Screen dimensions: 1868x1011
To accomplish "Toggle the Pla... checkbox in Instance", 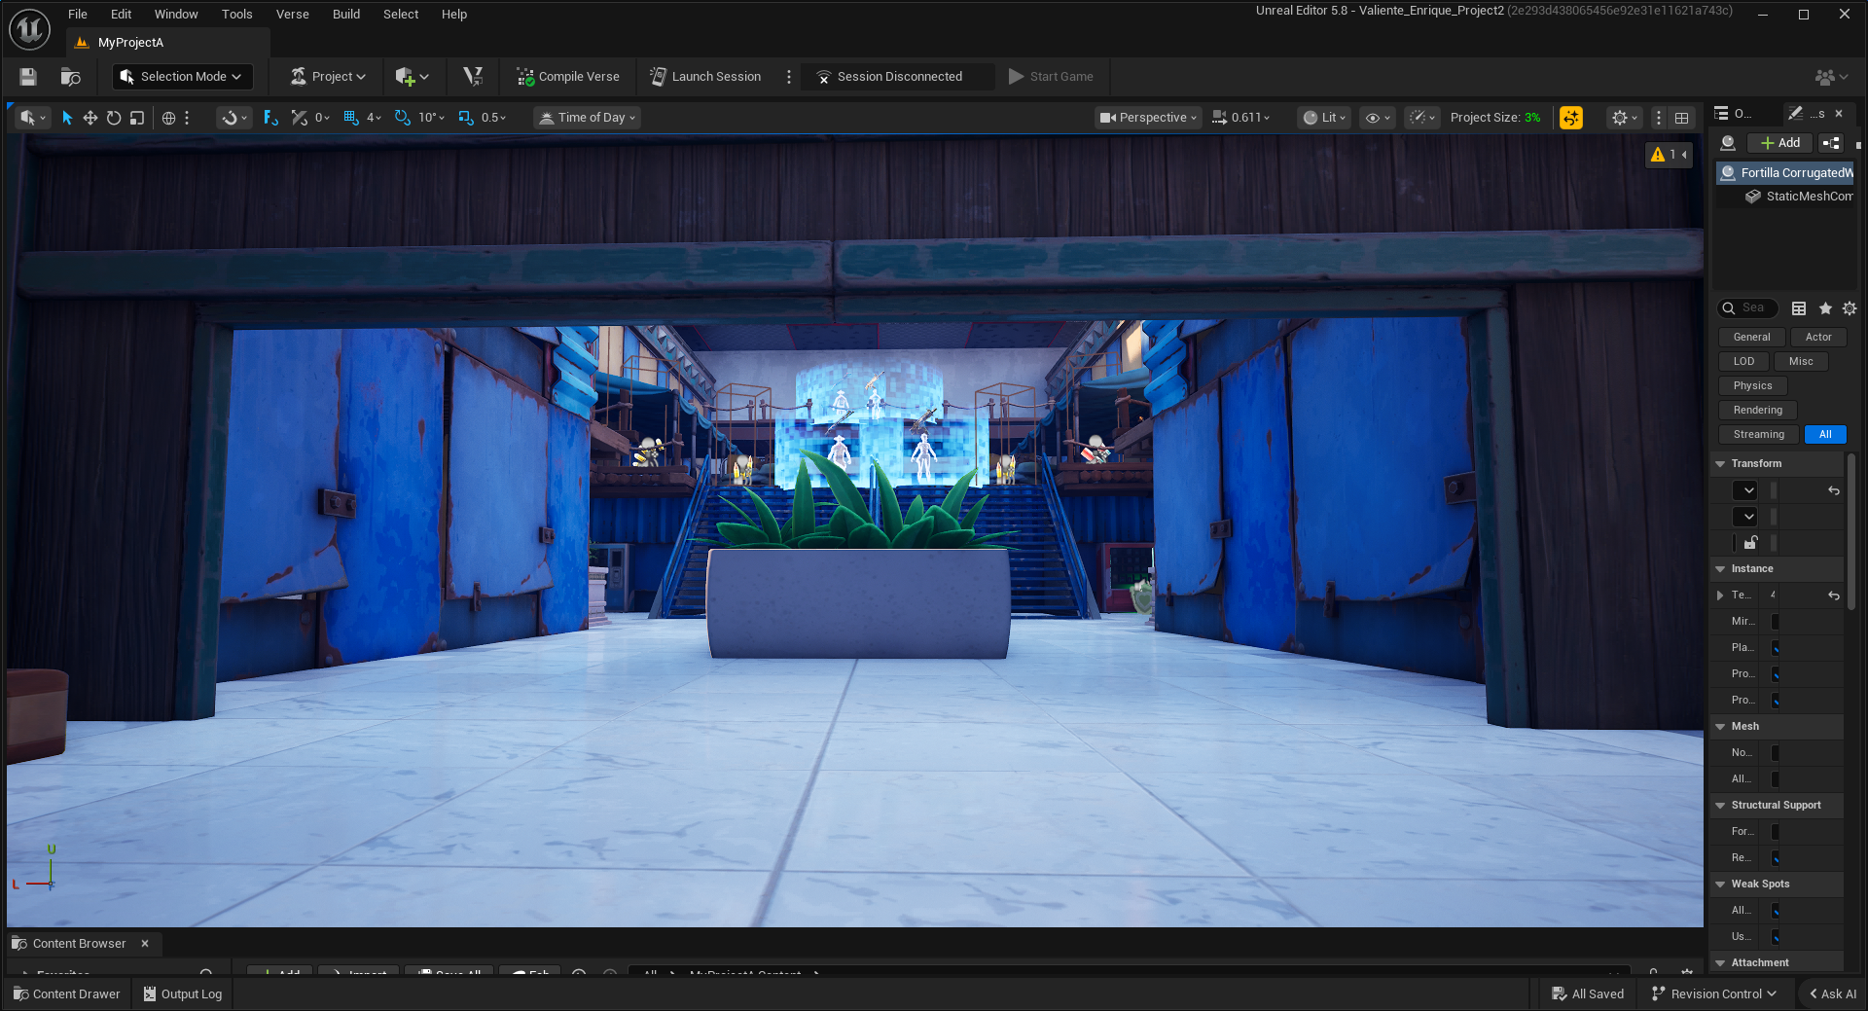I will tap(1776, 648).
